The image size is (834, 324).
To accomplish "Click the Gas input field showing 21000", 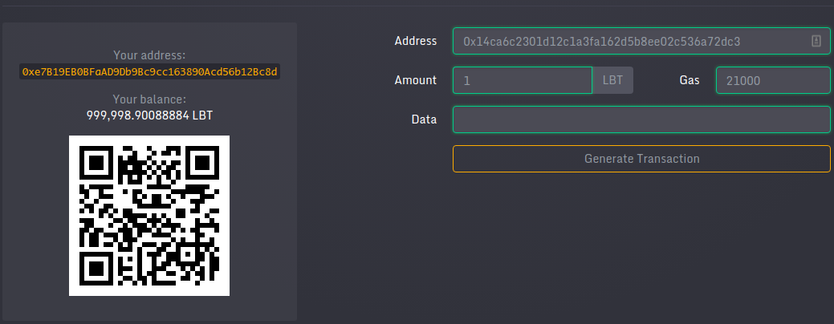I will (x=773, y=80).
